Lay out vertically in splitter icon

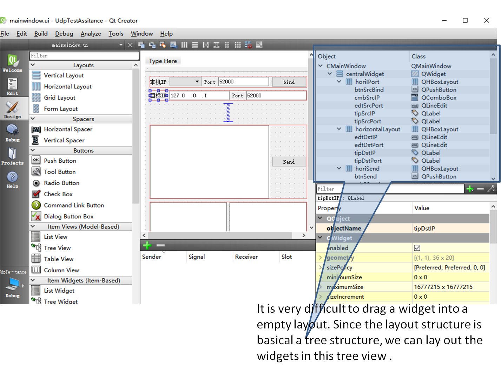click(x=216, y=45)
